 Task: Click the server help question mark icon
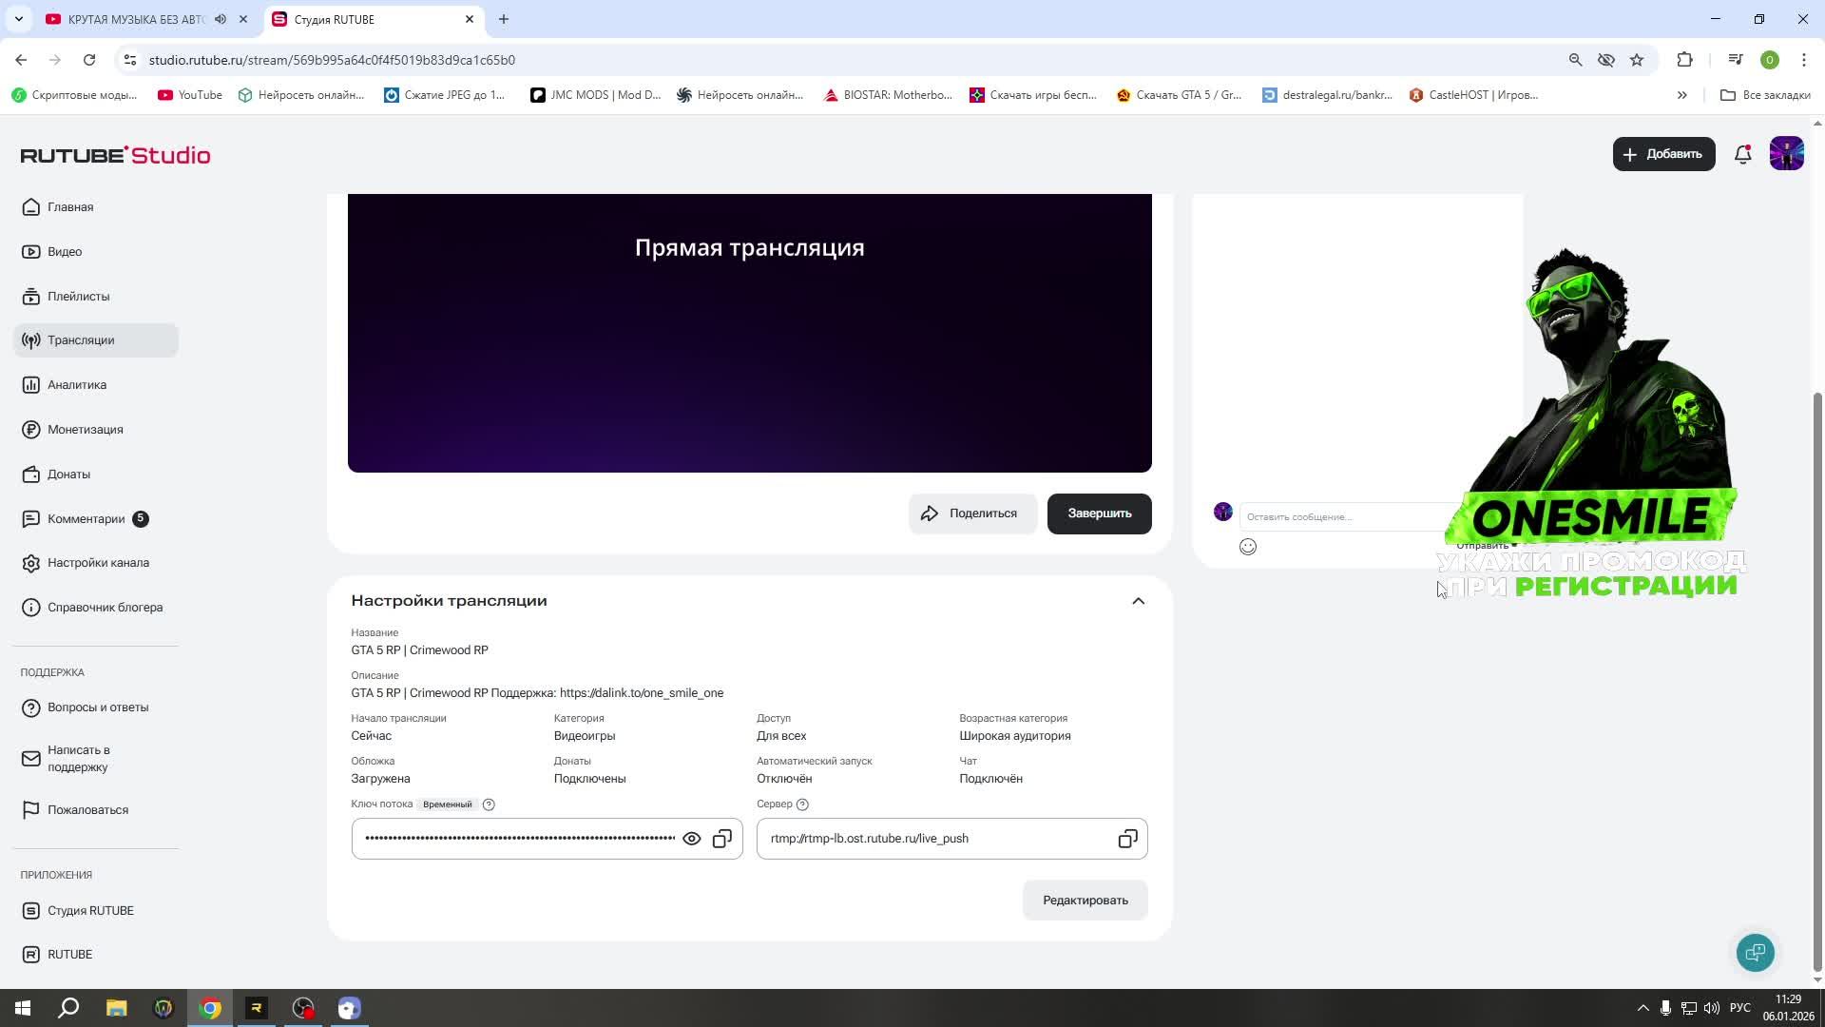click(x=802, y=804)
